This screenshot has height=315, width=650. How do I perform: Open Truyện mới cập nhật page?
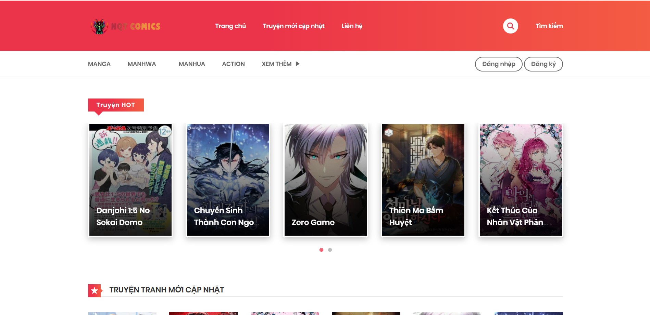pyautogui.click(x=293, y=26)
